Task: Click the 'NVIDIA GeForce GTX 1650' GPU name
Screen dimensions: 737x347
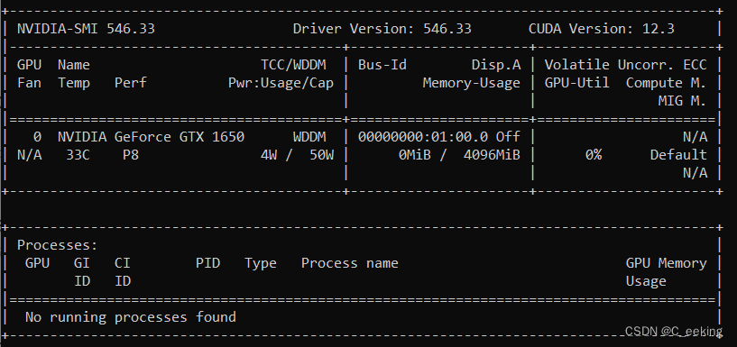Action: pos(151,137)
